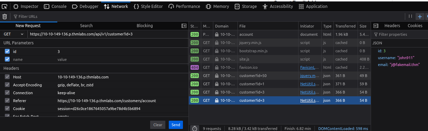Open the GET method dropdown

coord(13,34)
